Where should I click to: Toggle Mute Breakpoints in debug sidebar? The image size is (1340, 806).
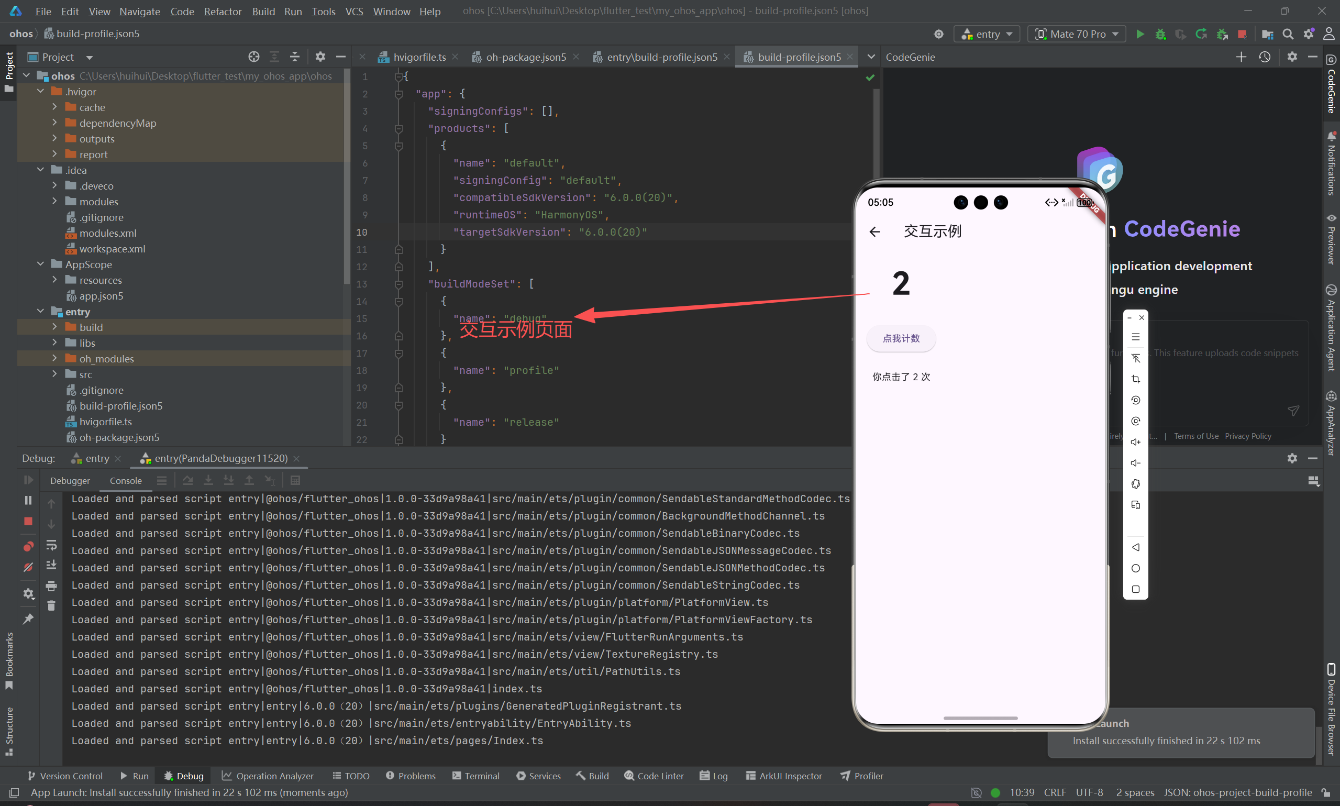(28, 567)
